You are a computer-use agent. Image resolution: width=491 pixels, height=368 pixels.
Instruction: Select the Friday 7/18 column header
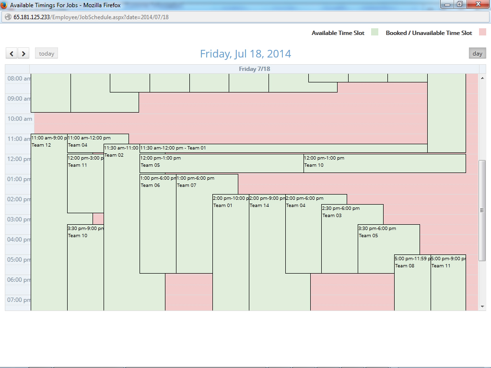[x=254, y=69]
